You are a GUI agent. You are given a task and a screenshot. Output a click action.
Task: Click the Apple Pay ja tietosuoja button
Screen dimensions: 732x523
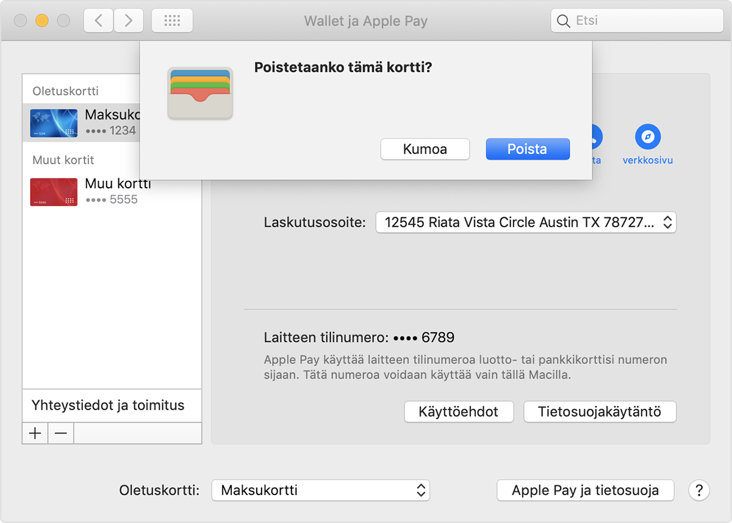point(586,490)
